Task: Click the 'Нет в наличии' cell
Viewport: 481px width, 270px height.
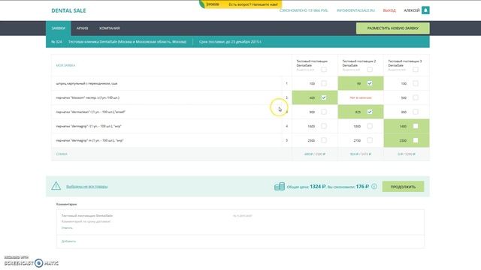Action: [361, 97]
